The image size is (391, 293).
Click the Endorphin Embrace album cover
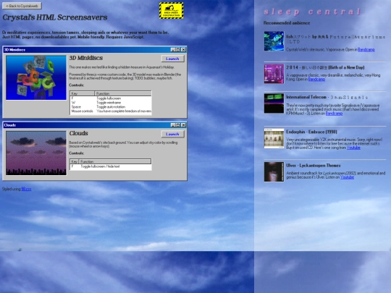274,138
